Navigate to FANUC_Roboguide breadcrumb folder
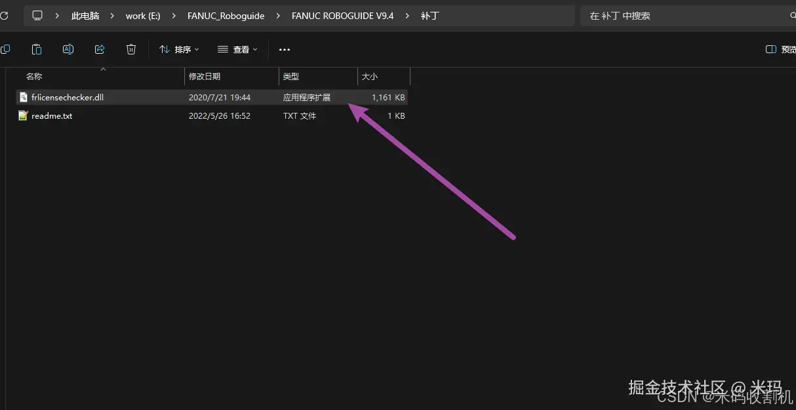The image size is (796, 410). pyautogui.click(x=226, y=16)
